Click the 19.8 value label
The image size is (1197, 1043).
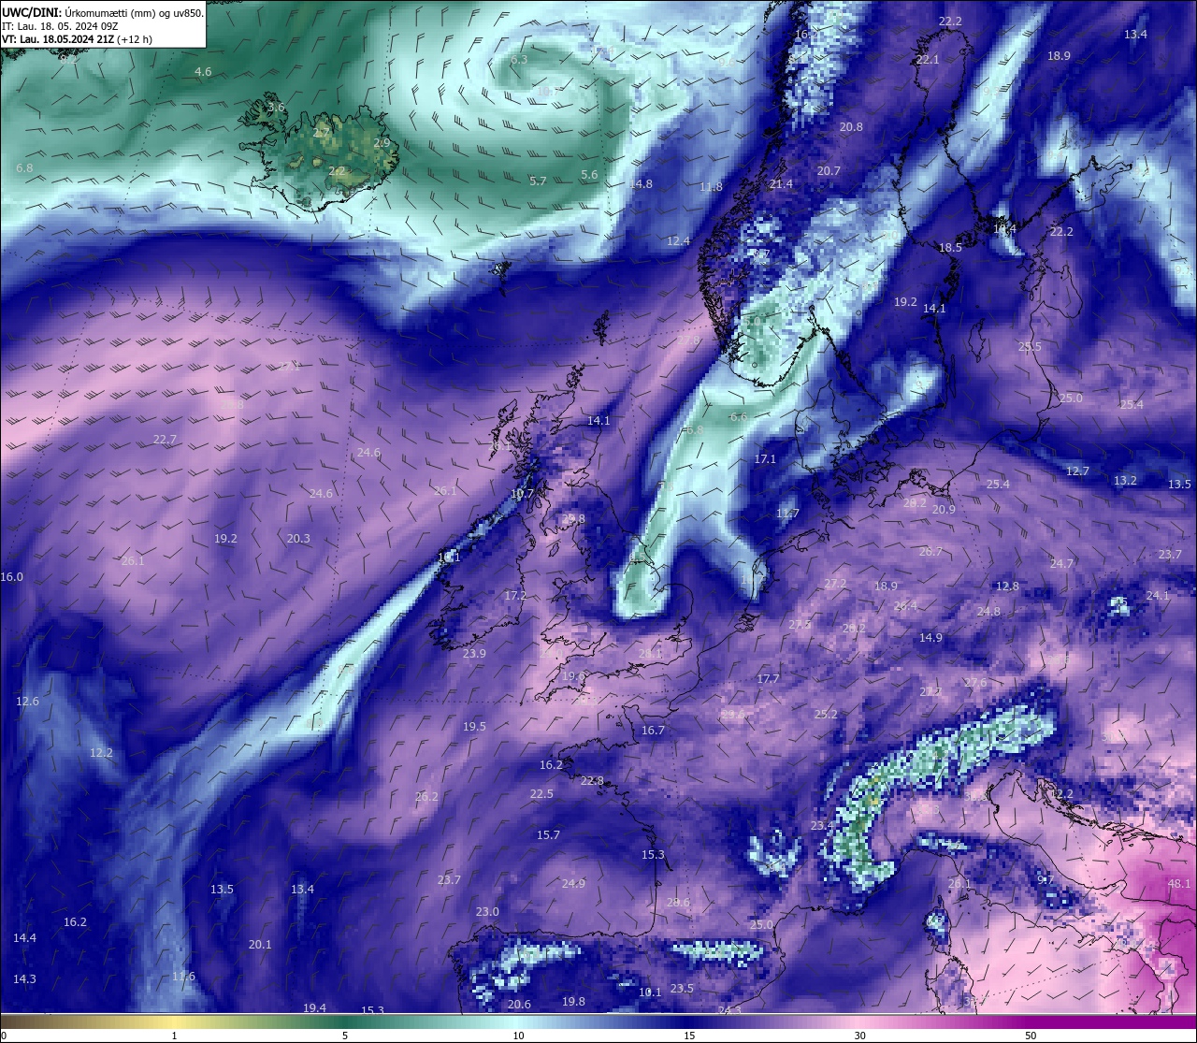tap(573, 1002)
